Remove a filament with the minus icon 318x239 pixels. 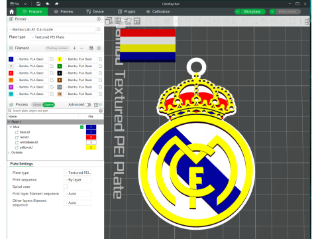[81, 48]
